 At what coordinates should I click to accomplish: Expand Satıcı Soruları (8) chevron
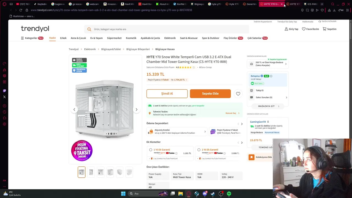tap(286, 97)
